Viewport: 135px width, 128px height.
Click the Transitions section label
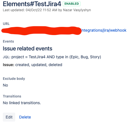click(12, 96)
